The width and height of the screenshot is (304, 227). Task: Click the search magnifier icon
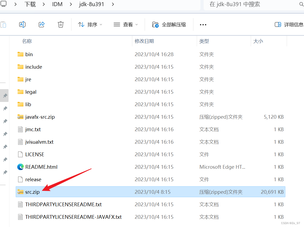[x=301, y=4]
